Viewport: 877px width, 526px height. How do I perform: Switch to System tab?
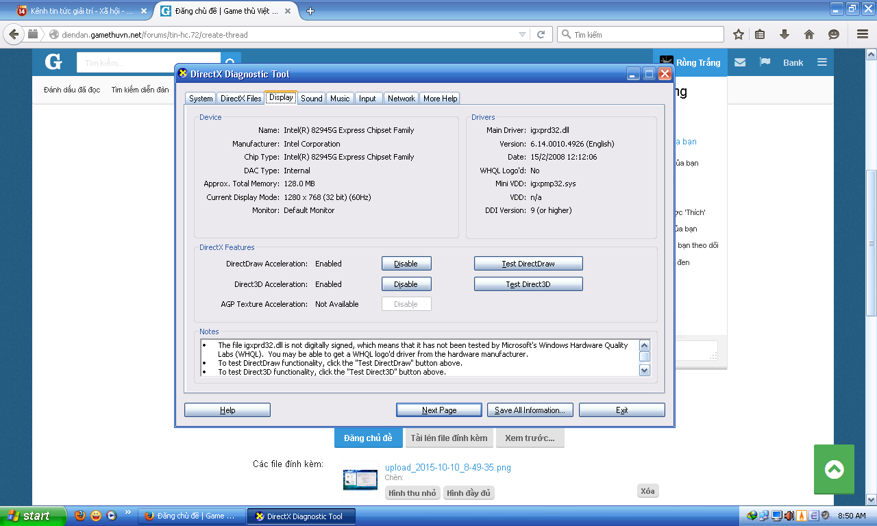click(201, 99)
